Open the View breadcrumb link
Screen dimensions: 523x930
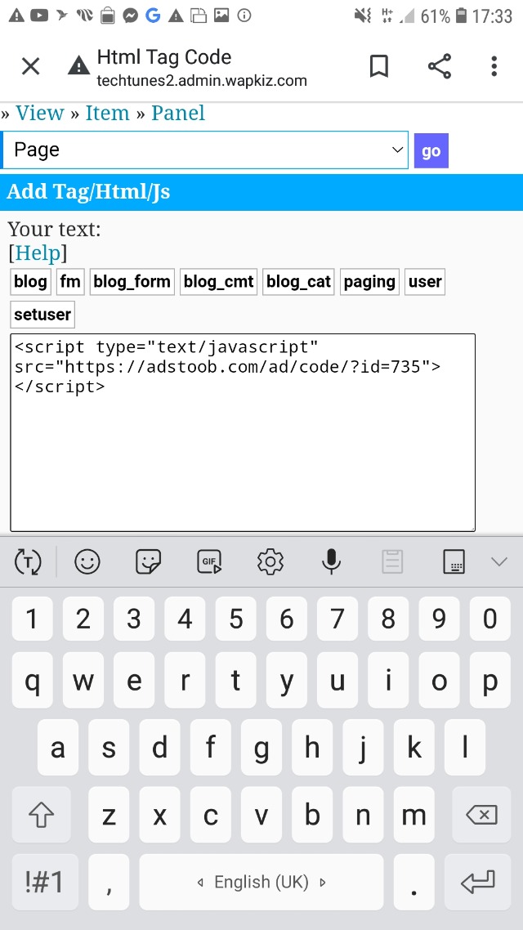point(40,113)
